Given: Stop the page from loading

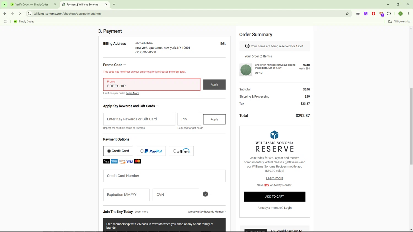Looking at the screenshot, I should (20, 13).
